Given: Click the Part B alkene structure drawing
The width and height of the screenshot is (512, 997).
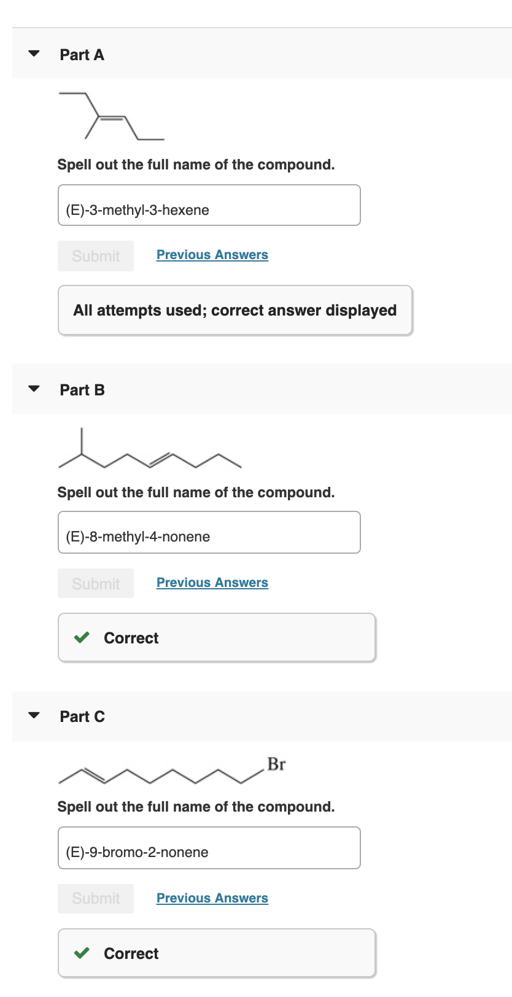Looking at the screenshot, I should pos(150,451).
